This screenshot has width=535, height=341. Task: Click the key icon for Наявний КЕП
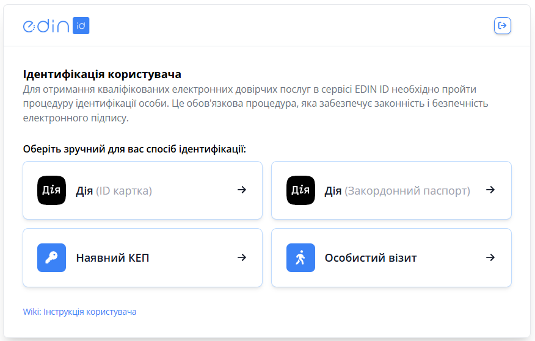coord(51,257)
